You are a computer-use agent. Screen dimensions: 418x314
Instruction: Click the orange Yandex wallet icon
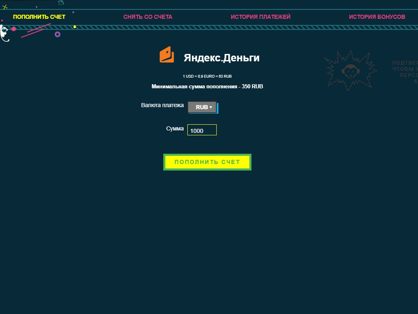[167, 55]
